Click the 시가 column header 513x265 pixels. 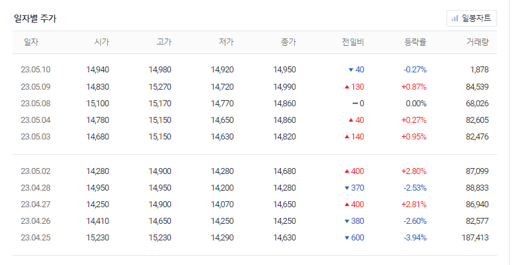tap(102, 42)
